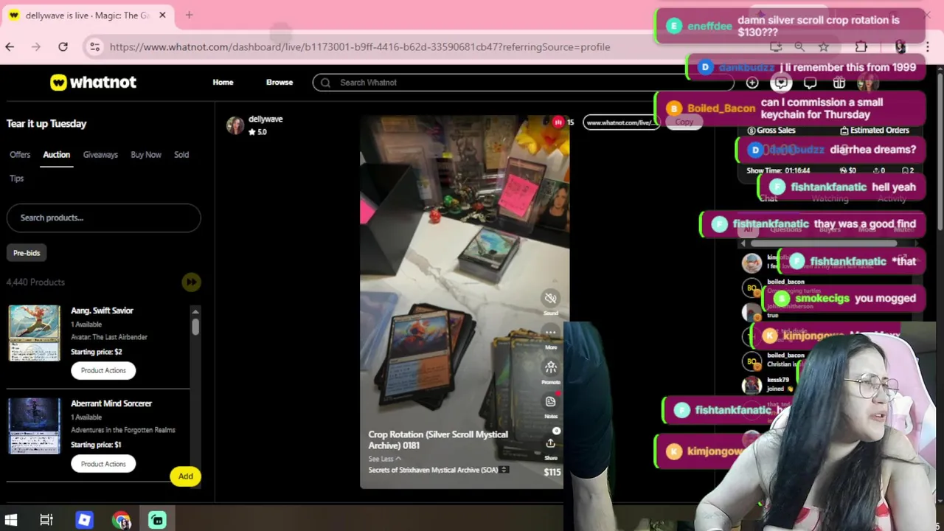The height and width of the screenshot is (531, 944).
Task: Switch to the Offers tab
Action: (x=20, y=155)
